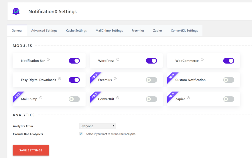Switch to the Advanced Settings tab
This screenshot has height=158, width=252.
[44, 31]
